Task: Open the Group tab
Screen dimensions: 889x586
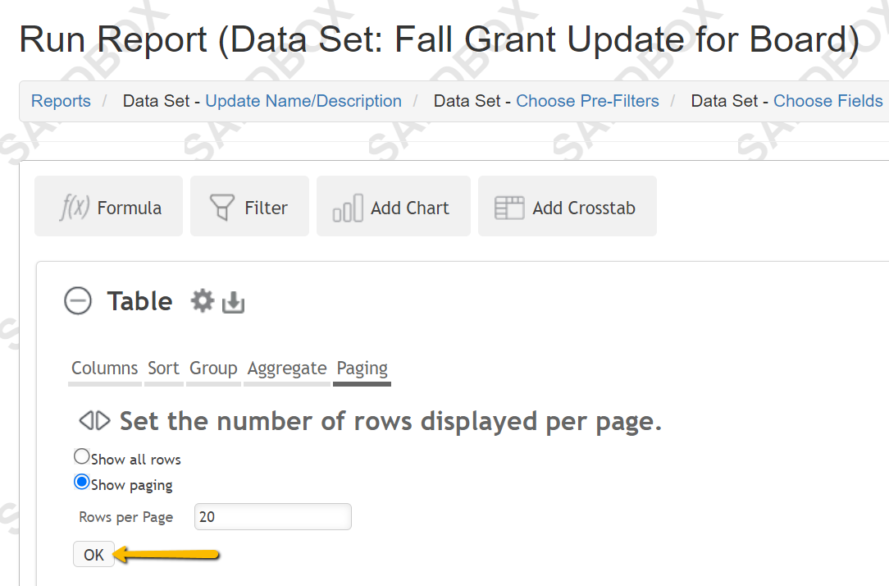Action: click(213, 369)
